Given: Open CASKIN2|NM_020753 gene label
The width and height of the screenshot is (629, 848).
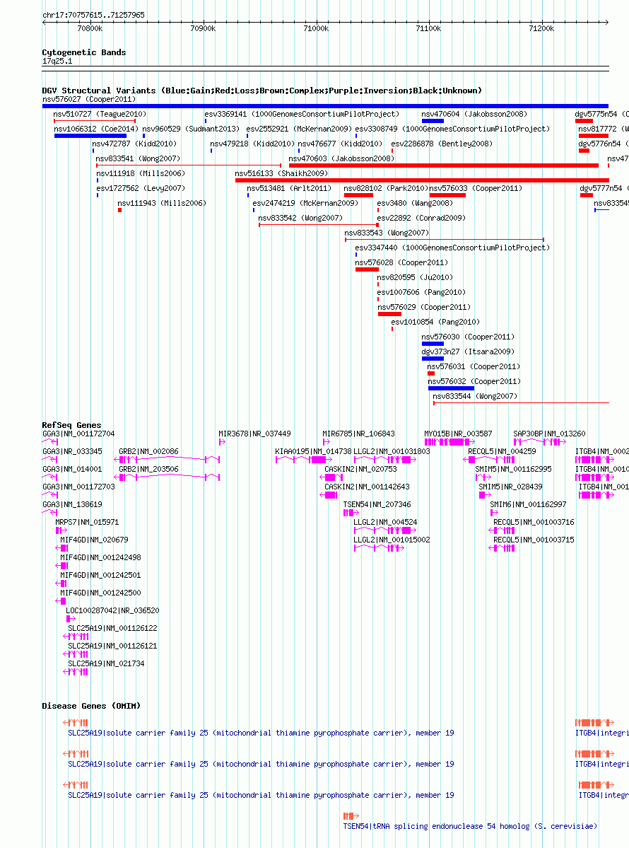Looking at the screenshot, I should pos(360,470).
